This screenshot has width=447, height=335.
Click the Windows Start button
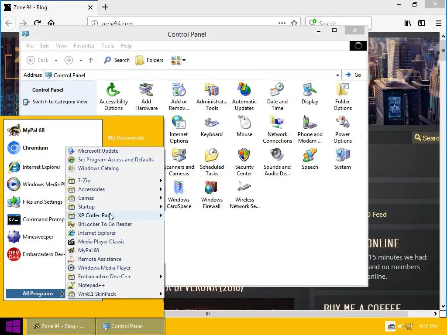click(x=13, y=326)
